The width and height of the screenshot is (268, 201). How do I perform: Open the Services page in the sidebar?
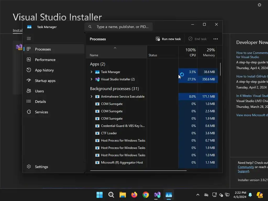tap(54, 112)
